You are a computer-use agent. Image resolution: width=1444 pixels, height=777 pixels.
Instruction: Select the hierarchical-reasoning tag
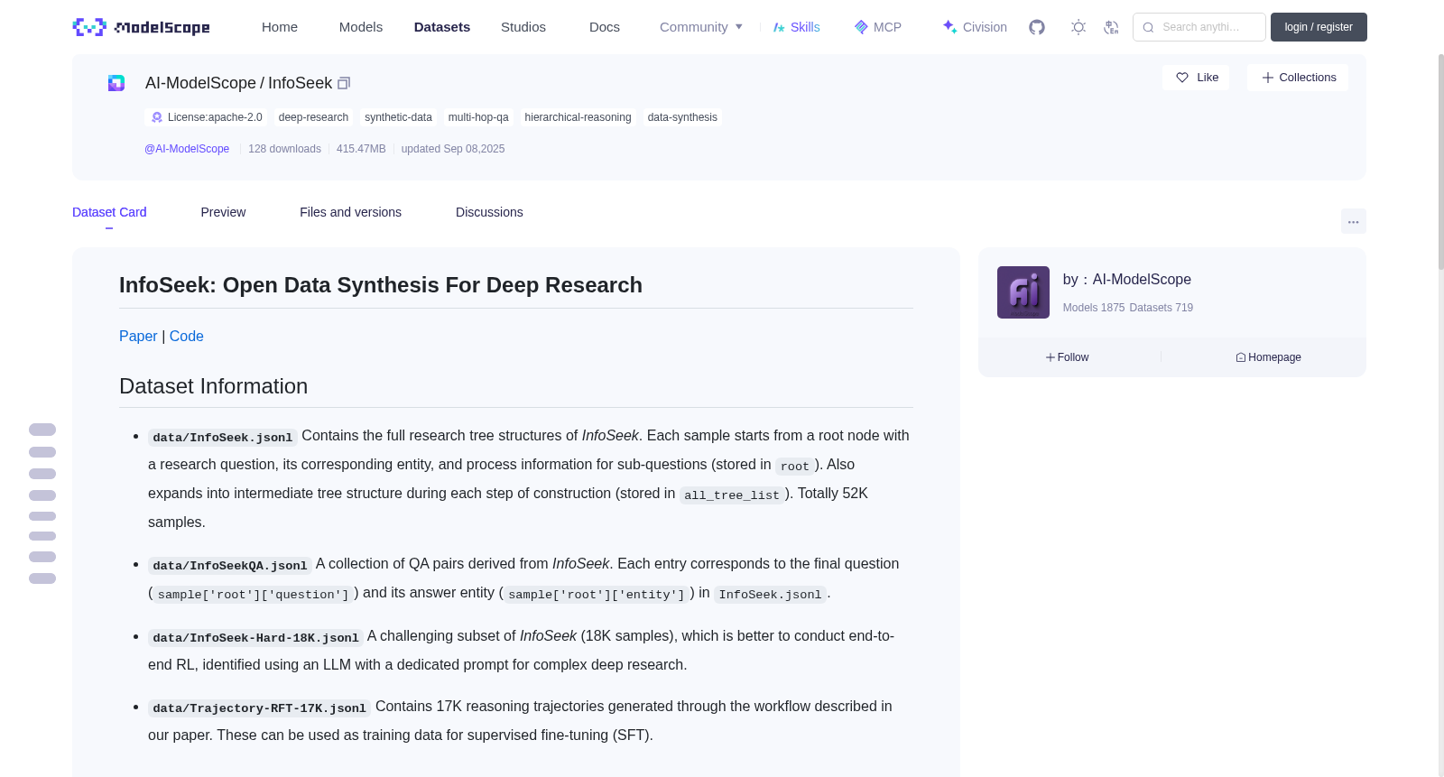[578, 117]
